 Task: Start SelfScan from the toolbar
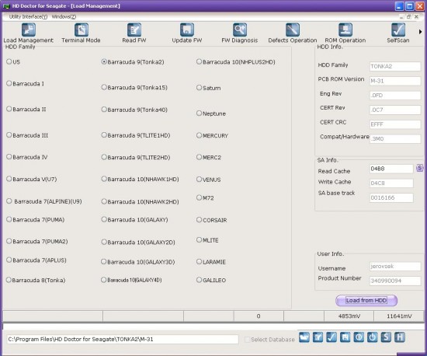pyautogui.click(x=398, y=33)
